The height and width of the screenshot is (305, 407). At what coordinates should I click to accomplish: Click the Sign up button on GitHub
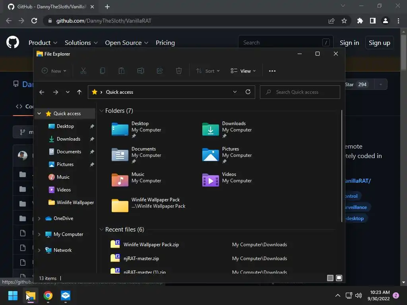[379, 42]
